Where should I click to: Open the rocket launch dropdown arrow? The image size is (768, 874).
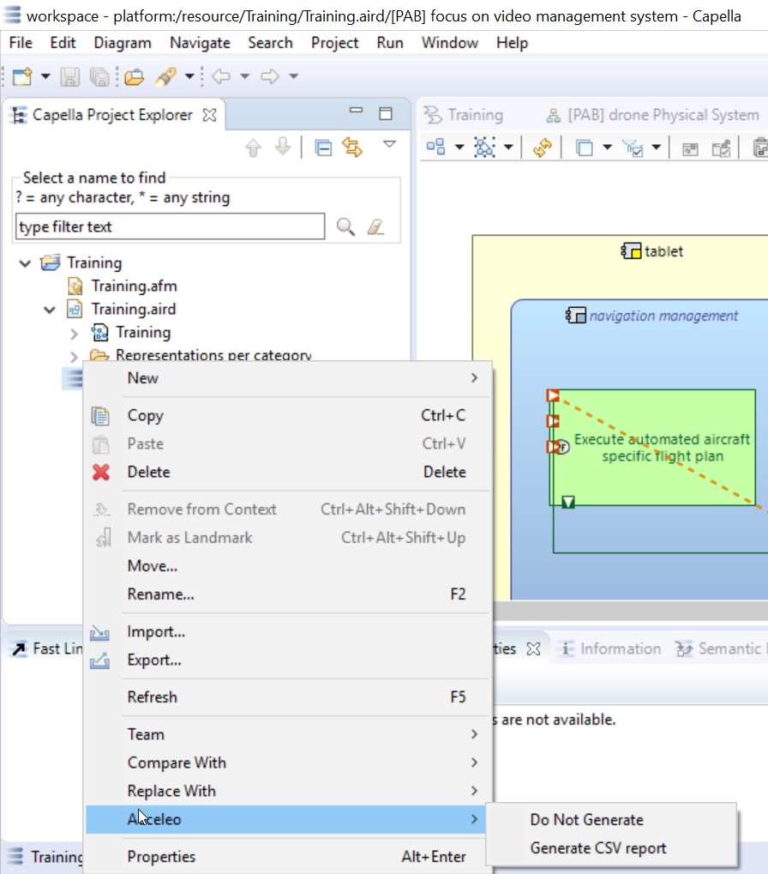189,76
